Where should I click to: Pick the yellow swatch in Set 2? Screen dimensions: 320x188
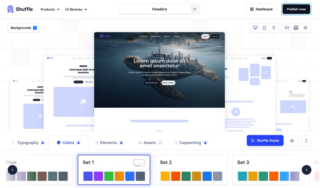[x=165, y=176]
